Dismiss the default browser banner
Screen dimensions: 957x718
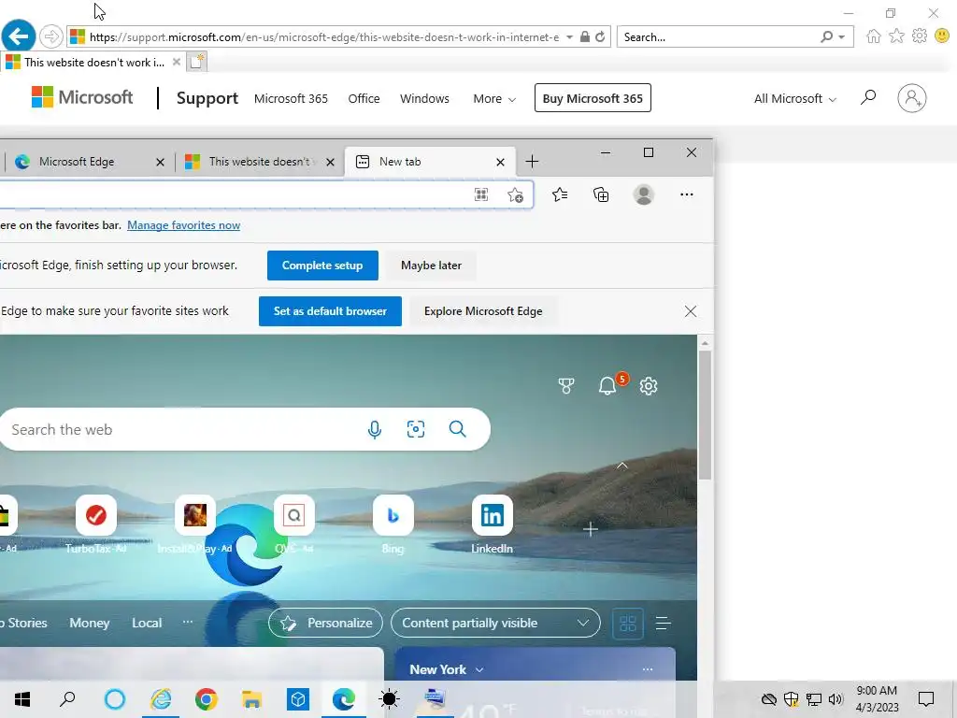pos(691,311)
